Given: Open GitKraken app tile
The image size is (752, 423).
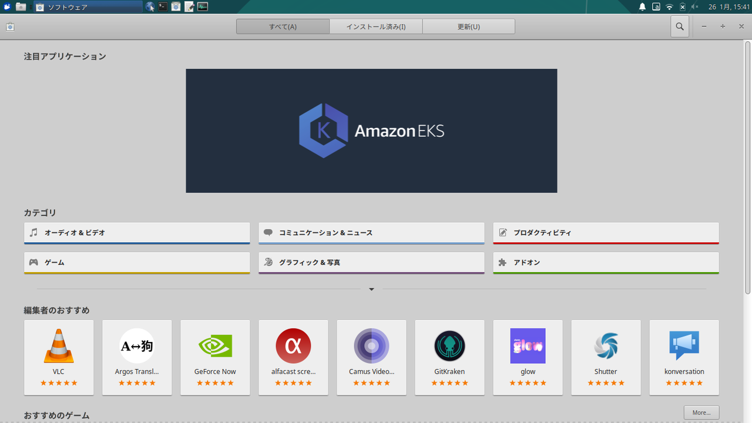Looking at the screenshot, I should (x=449, y=357).
